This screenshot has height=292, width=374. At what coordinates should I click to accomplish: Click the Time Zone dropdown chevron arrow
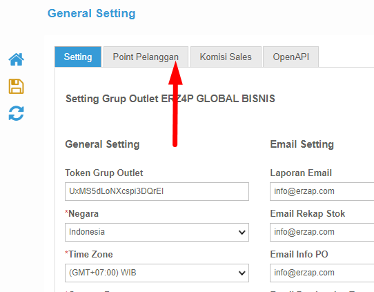point(242,273)
